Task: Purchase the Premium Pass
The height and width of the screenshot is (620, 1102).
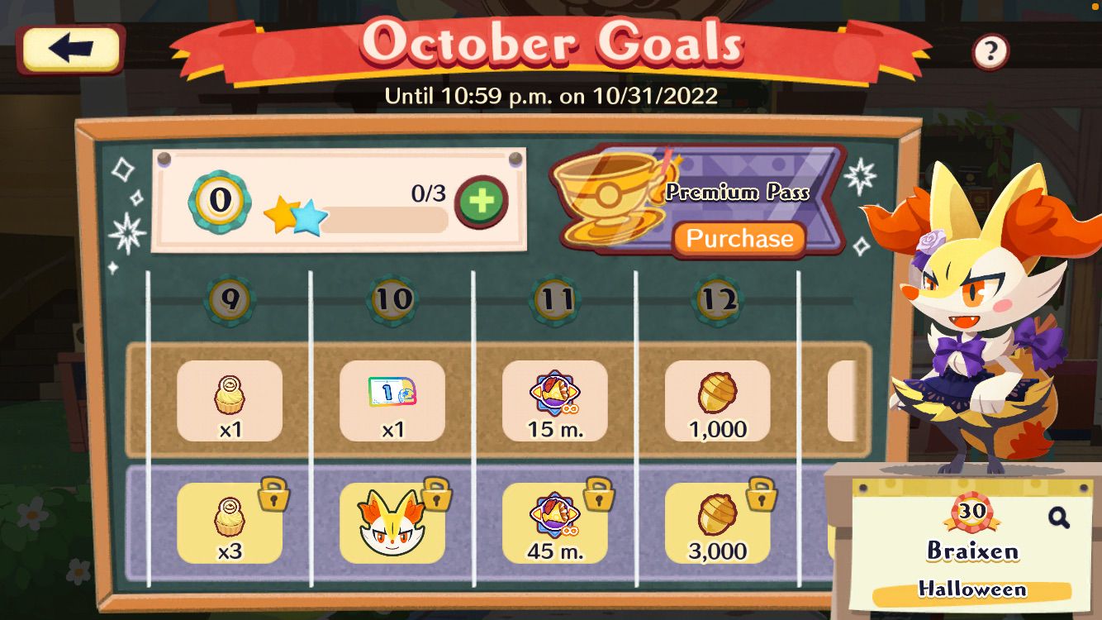Action: (739, 239)
